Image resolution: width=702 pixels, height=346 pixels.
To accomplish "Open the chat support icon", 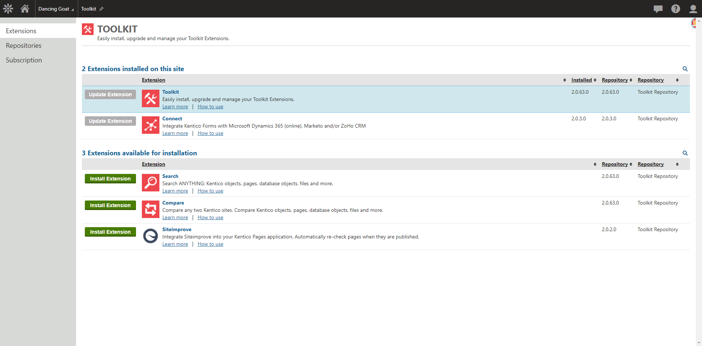I will coord(658,9).
